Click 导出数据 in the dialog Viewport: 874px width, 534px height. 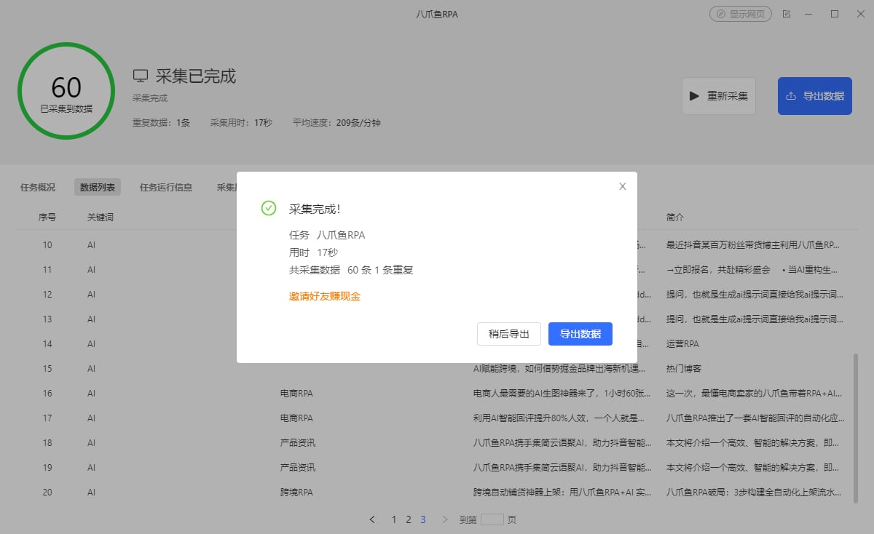580,334
